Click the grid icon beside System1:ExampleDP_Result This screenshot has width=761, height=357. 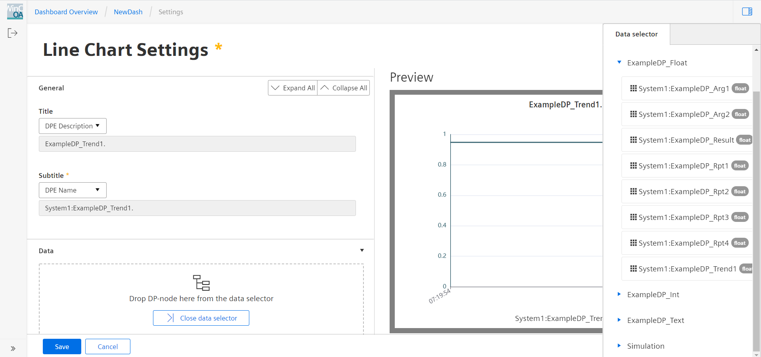coord(633,140)
